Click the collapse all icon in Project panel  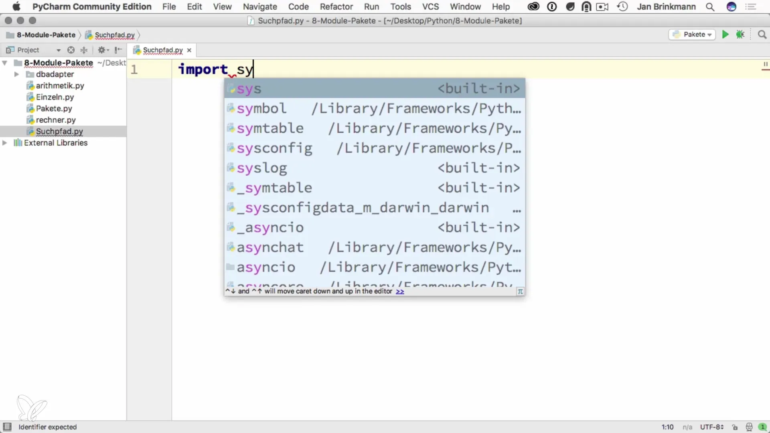pyautogui.click(x=84, y=50)
